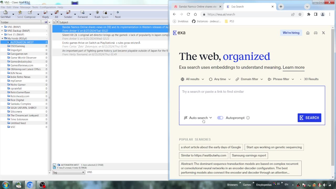The width and height of the screenshot is (336, 189).
Task: Open Chromium from the taskbar
Action: tap(30, 185)
